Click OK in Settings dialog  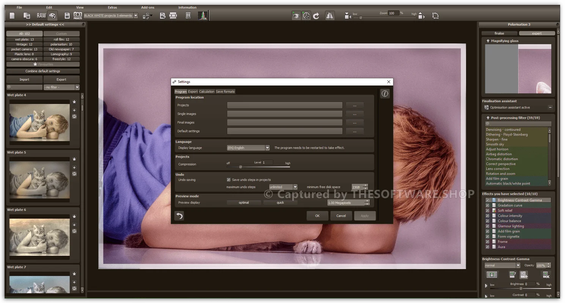click(317, 216)
